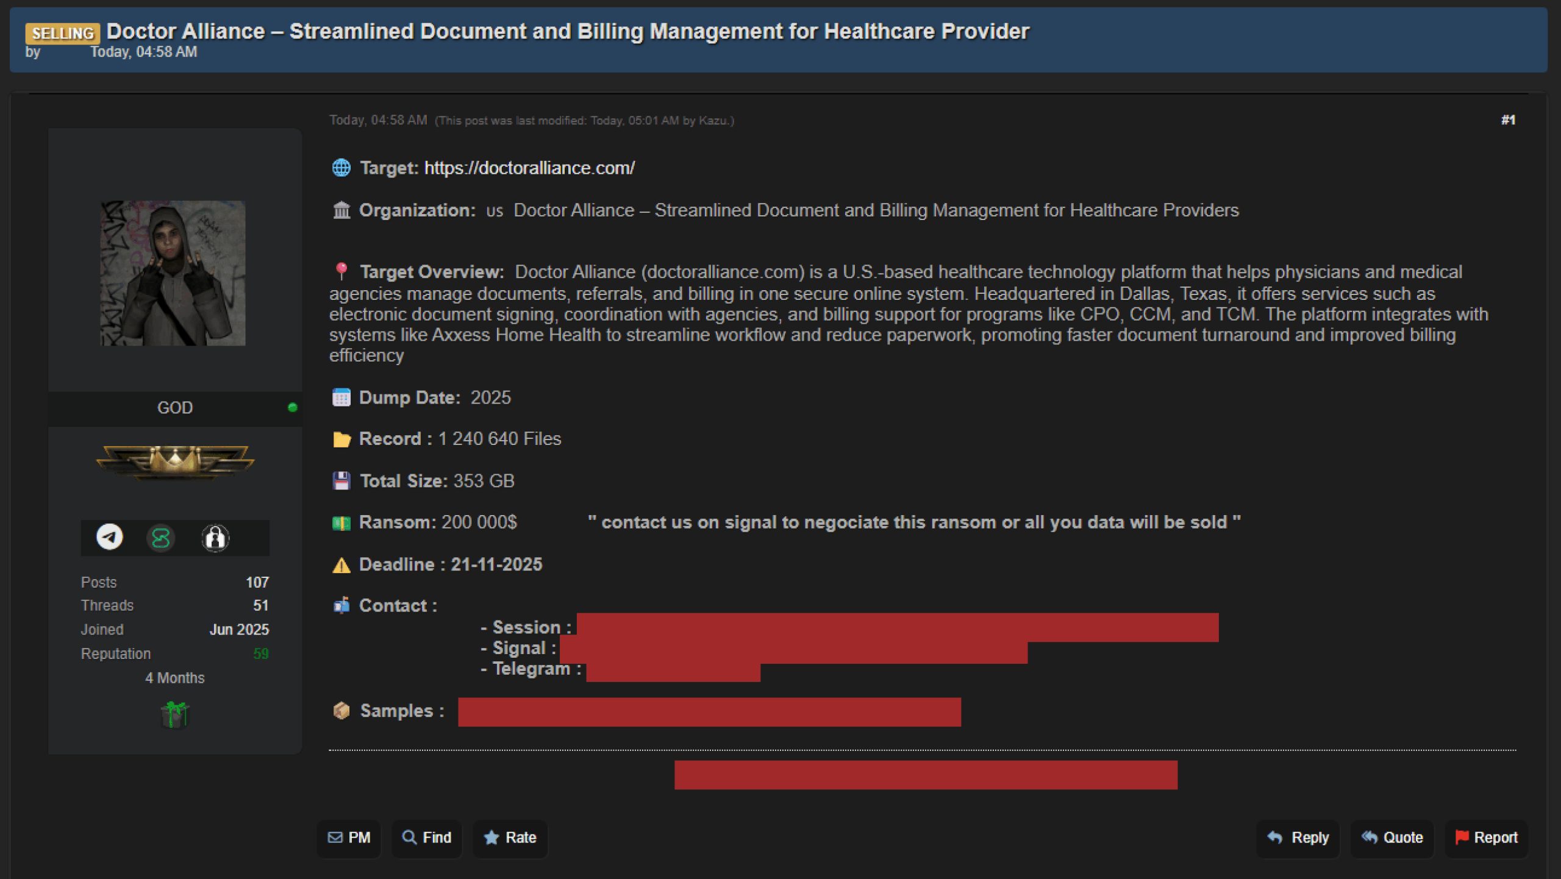
Task: Click the Posts count 107
Action: (x=257, y=582)
